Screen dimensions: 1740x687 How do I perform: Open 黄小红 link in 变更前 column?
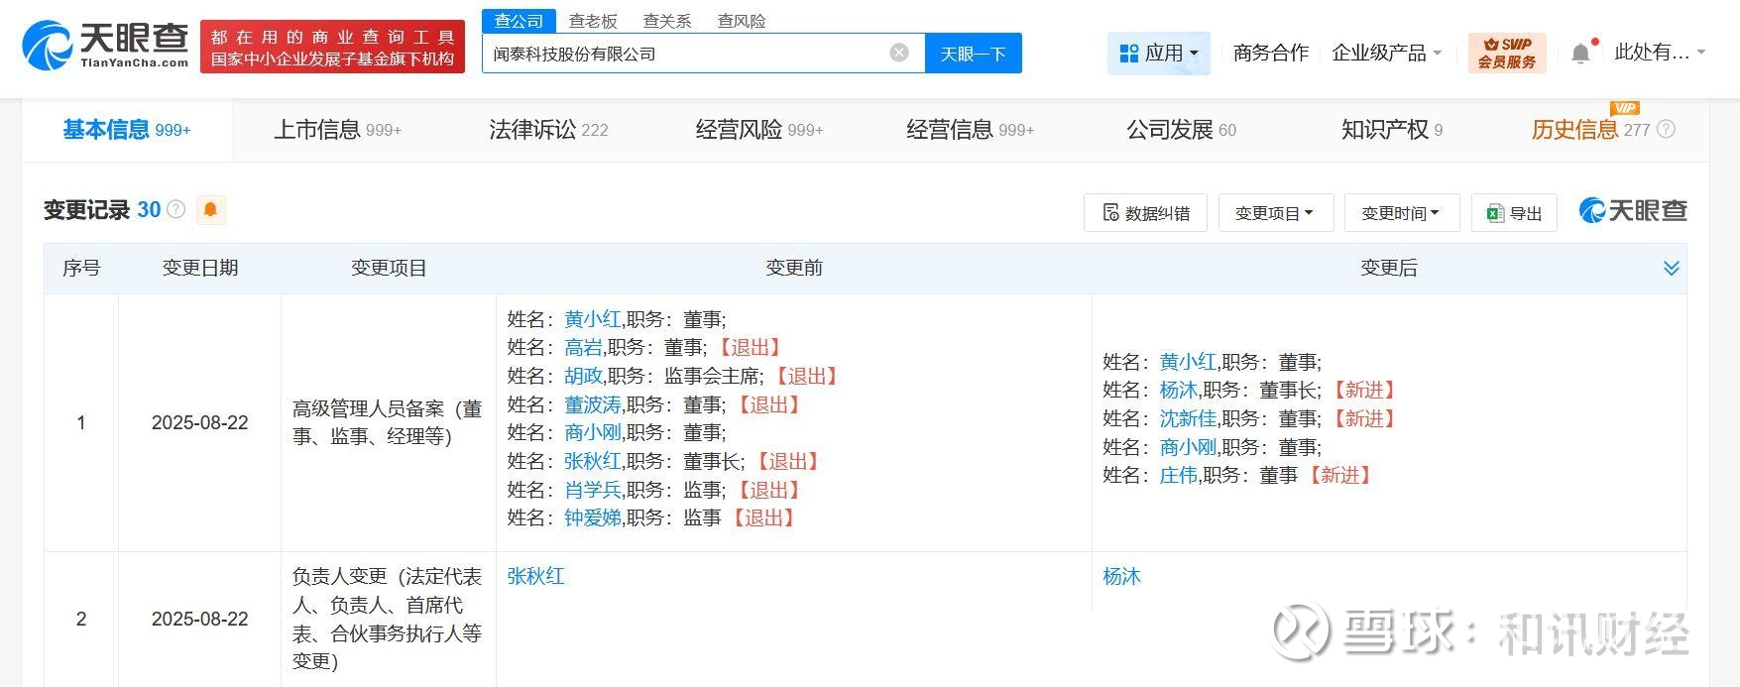[x=593, y=319]
